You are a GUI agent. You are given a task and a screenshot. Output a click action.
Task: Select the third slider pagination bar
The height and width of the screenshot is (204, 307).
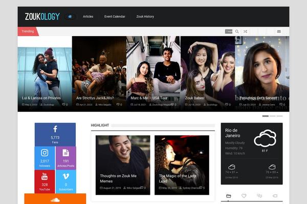coord(279,116)
